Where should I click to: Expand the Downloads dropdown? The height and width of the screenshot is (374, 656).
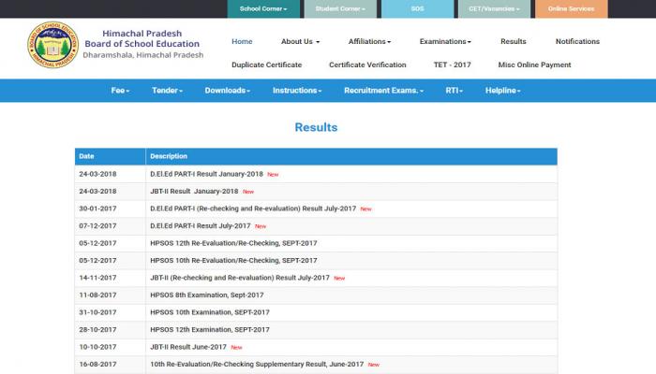tap(227, 91)
